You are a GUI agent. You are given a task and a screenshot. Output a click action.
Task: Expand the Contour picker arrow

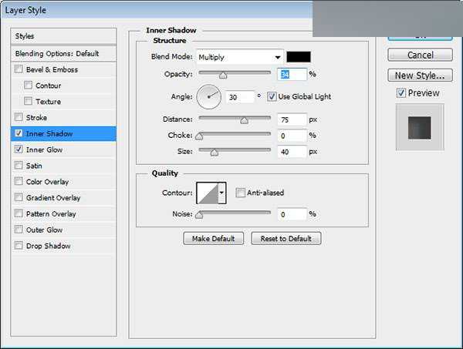222,193
